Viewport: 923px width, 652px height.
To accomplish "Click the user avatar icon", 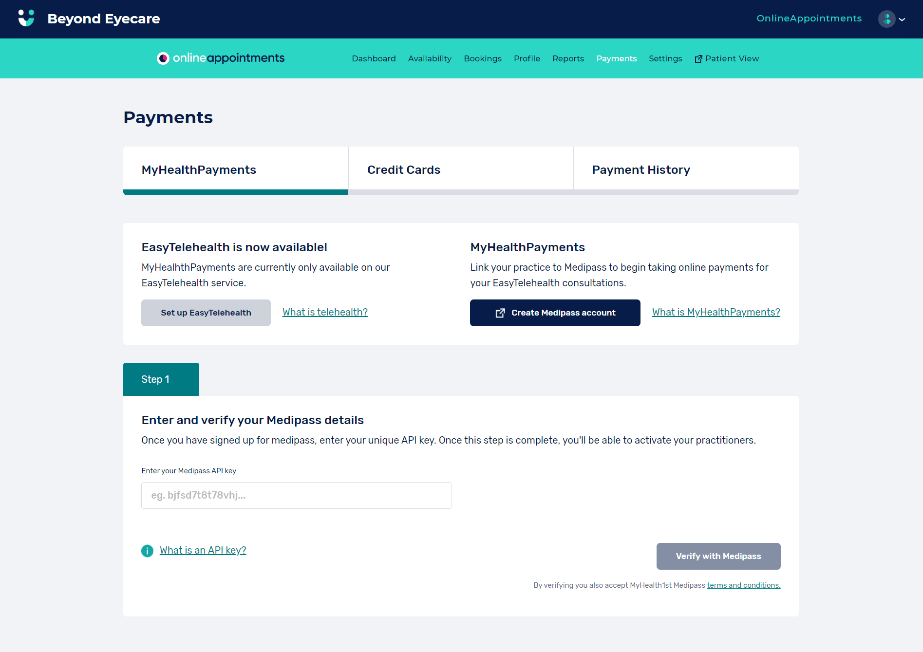I will pyautogui.click(x=886, y=19).
